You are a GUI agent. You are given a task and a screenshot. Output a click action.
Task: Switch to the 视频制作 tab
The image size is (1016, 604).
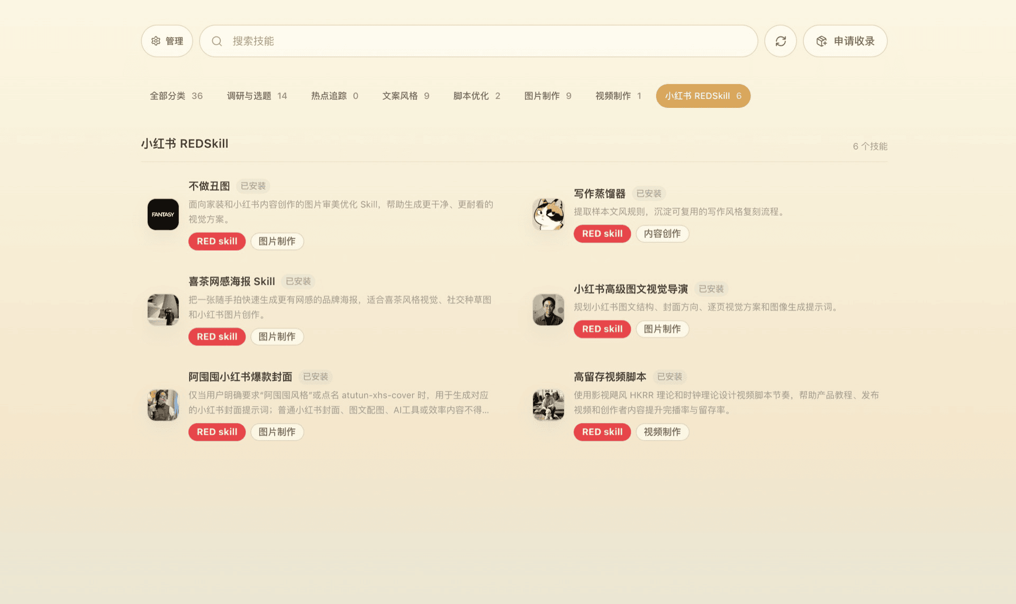click(618, 96)
